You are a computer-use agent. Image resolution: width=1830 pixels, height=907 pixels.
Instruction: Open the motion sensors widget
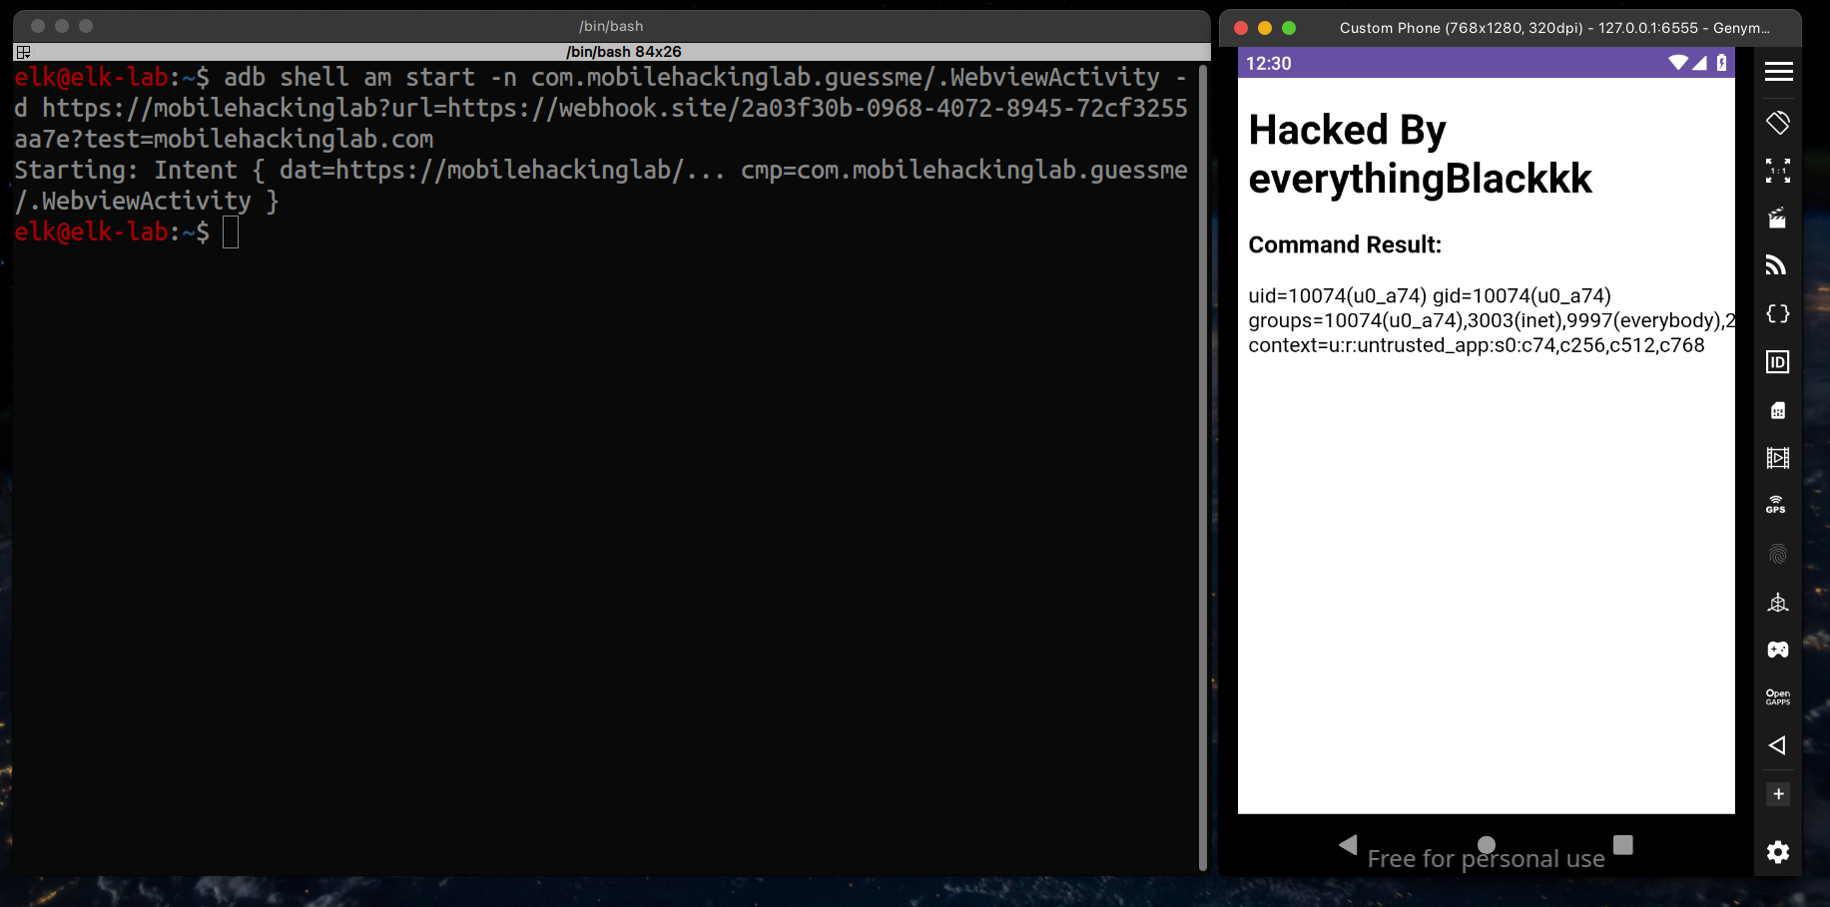(x=1778, y=602)
